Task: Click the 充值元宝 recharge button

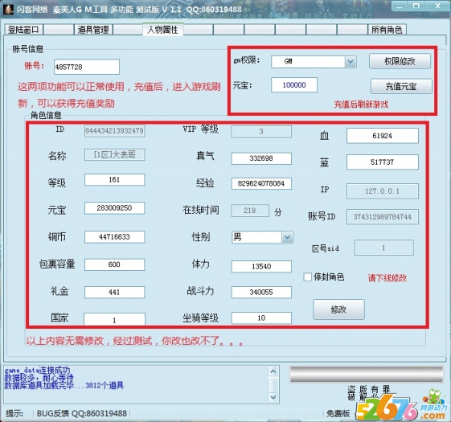Action: (x=401, y=86)
